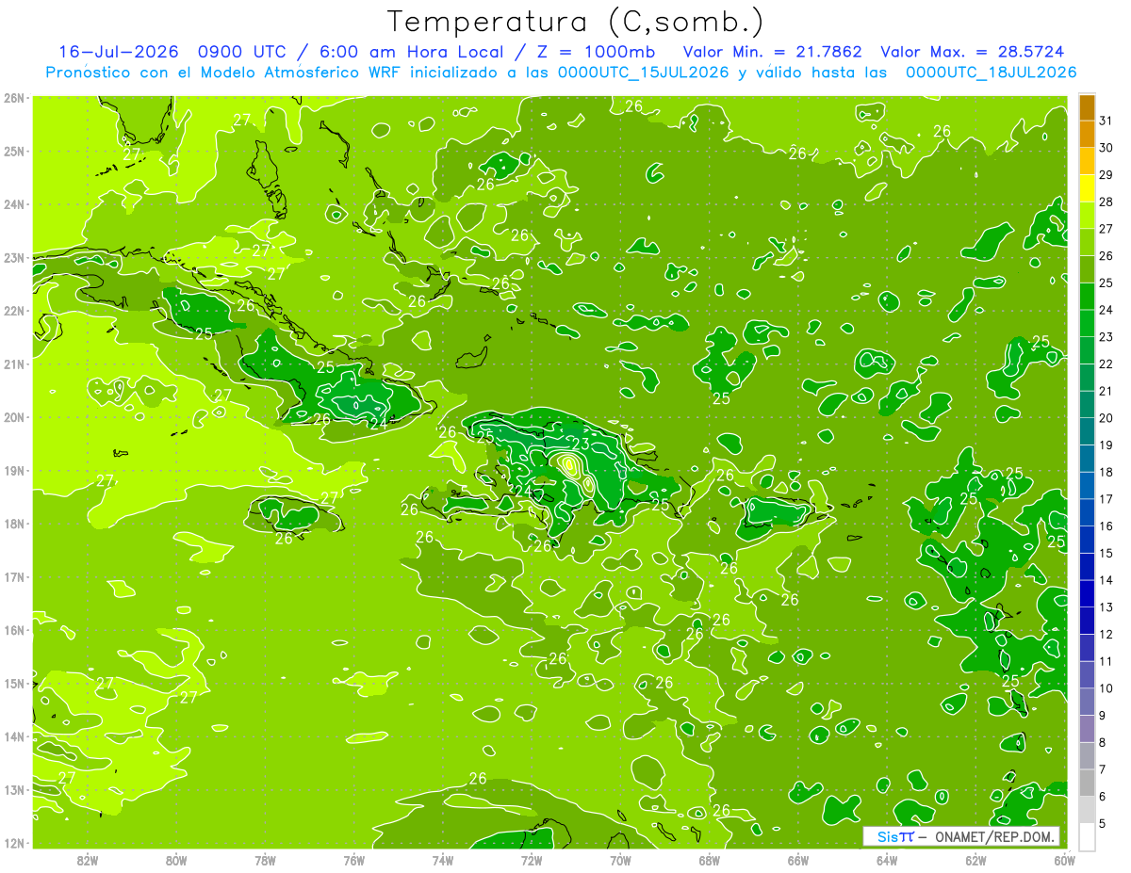Click the '13N' latitude axis label
The image size is (1131, 873).
coord(13,789)
